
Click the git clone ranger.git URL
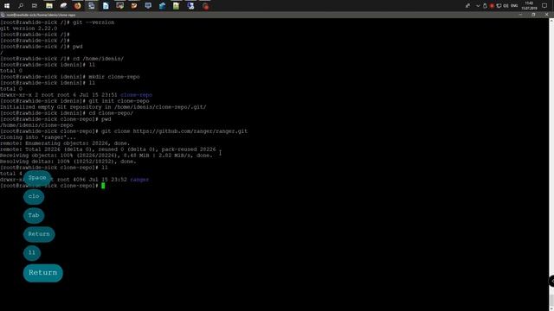pyautogui.click(x=190, y=131)
